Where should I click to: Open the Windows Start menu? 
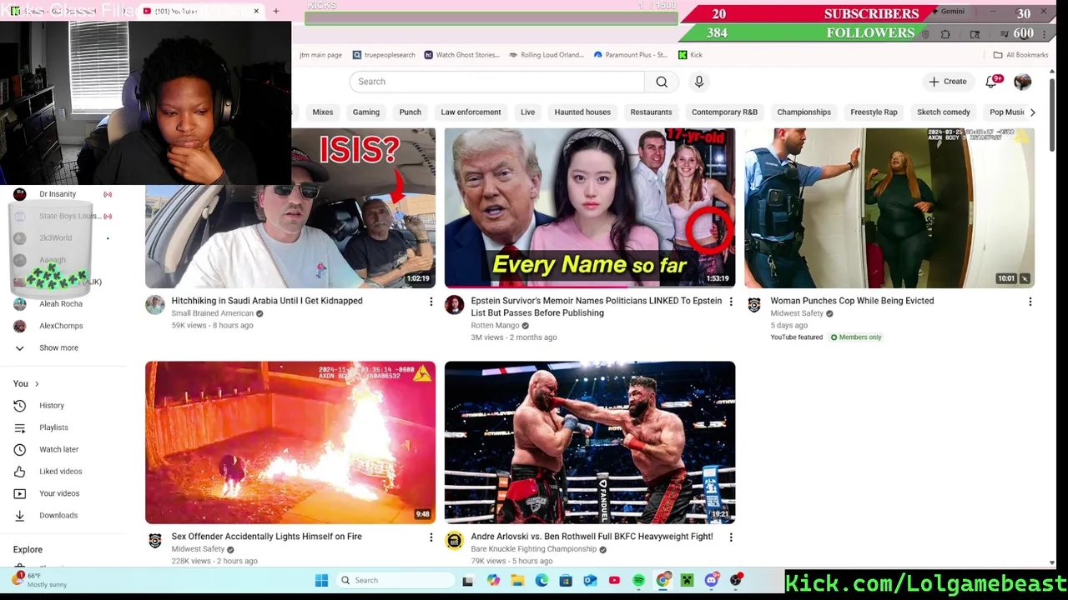pos(321,581)
